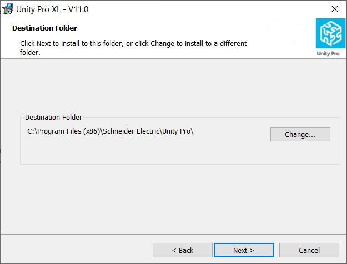Close the installer with the X button

point(335,9)
